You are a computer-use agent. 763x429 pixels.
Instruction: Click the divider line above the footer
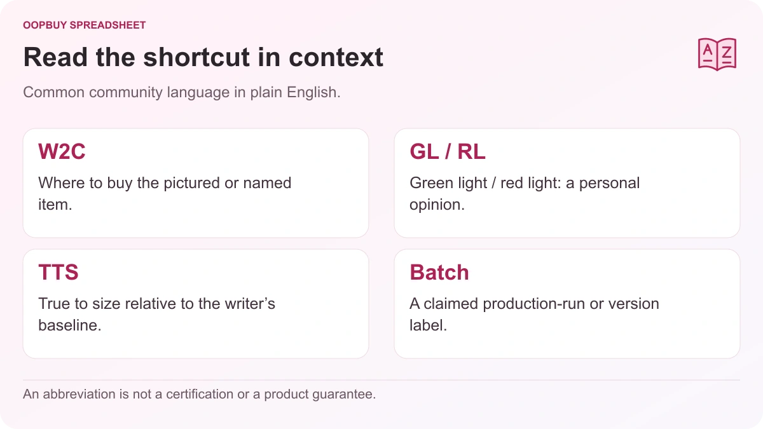point(381,380)
